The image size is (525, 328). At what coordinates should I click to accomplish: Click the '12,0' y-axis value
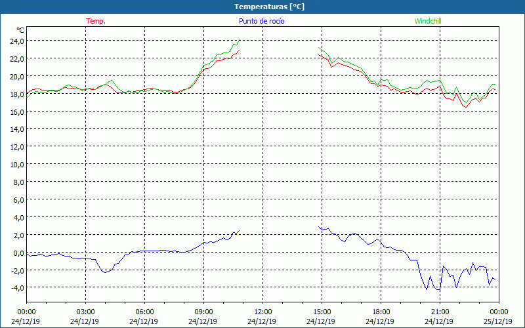[17, 147]
